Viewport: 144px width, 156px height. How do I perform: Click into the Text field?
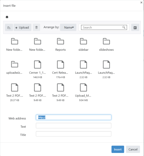[74, 126]
